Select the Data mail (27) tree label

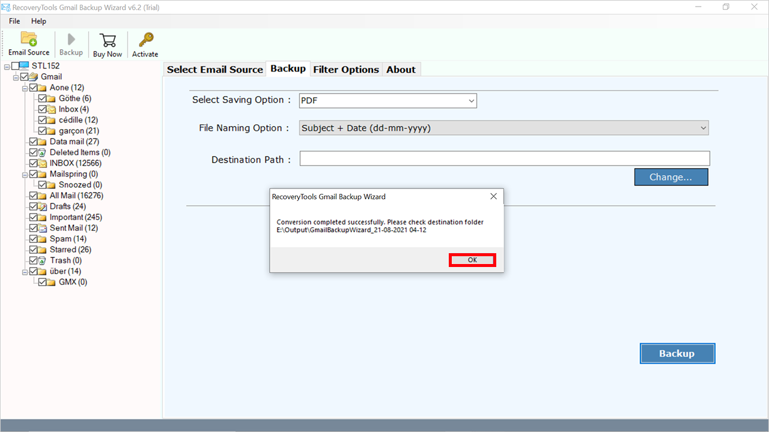(74, 142)
